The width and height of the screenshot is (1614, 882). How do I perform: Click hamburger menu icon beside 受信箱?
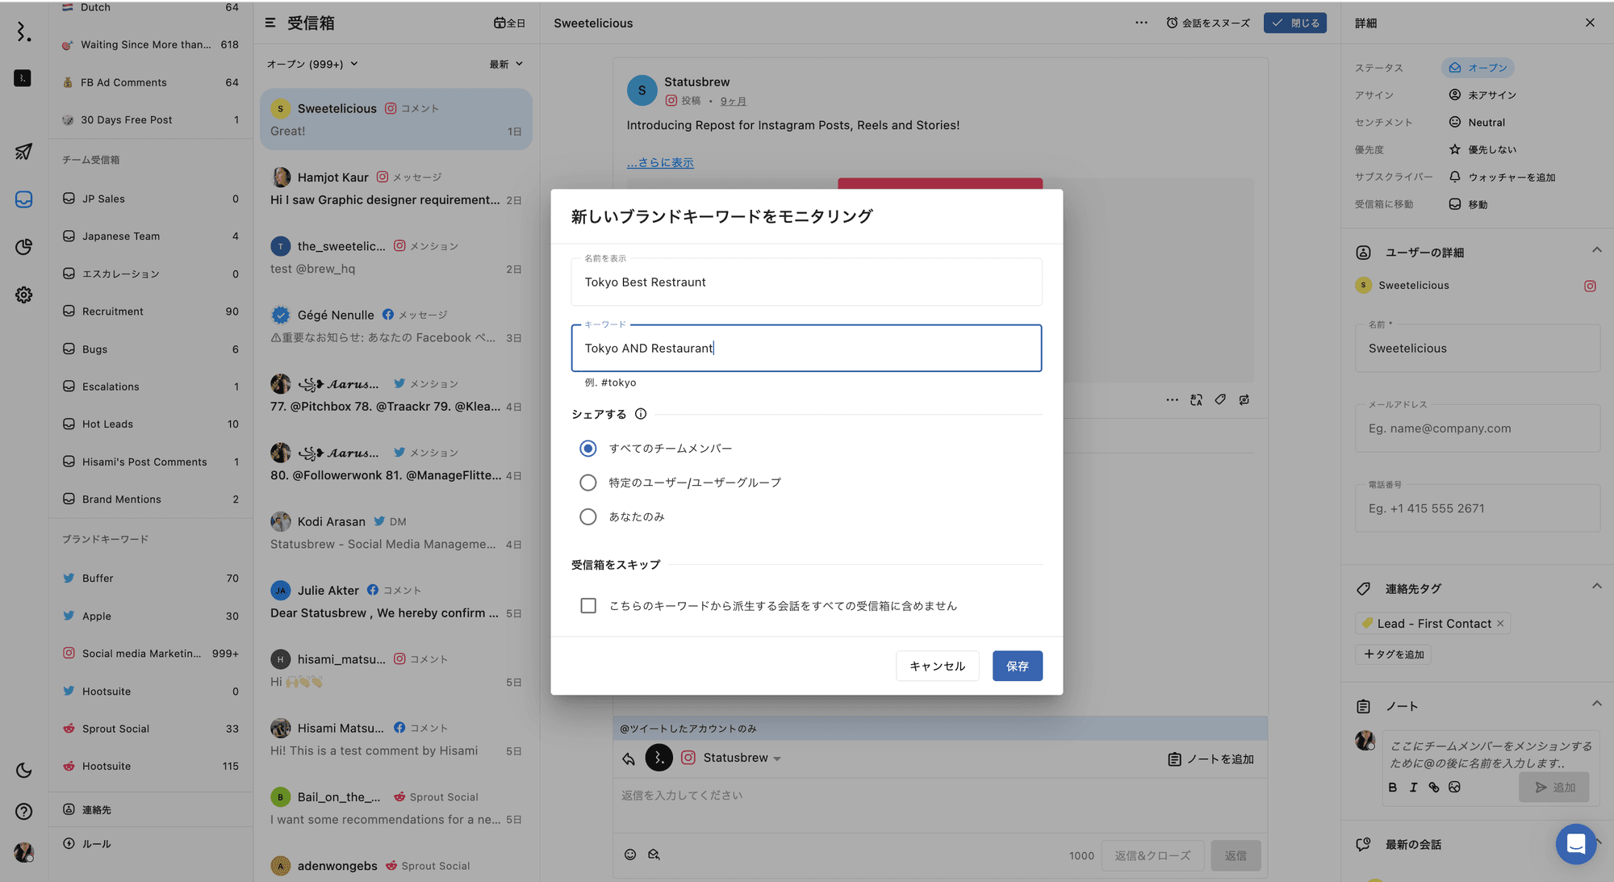click(x=270, y=23)
